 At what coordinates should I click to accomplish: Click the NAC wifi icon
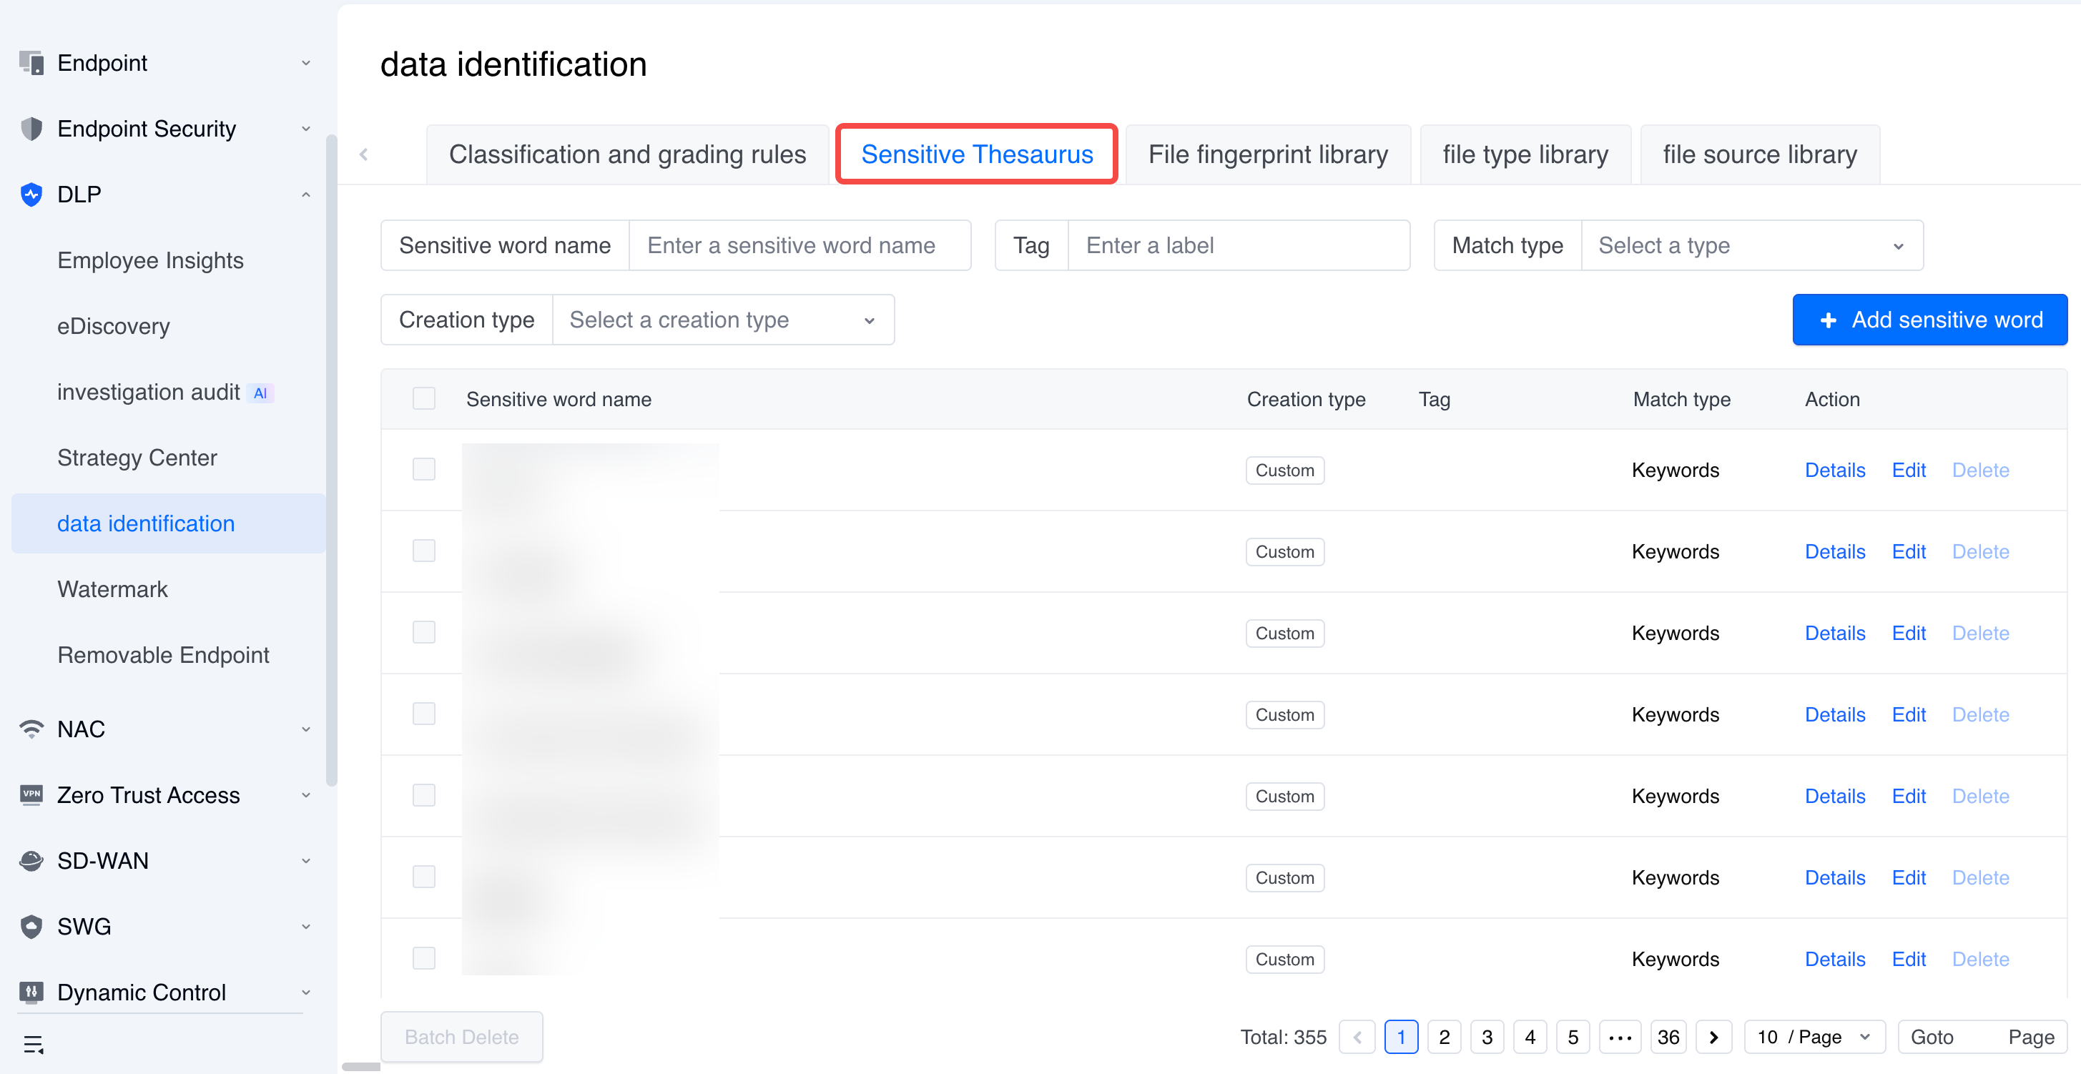point(31,729)
